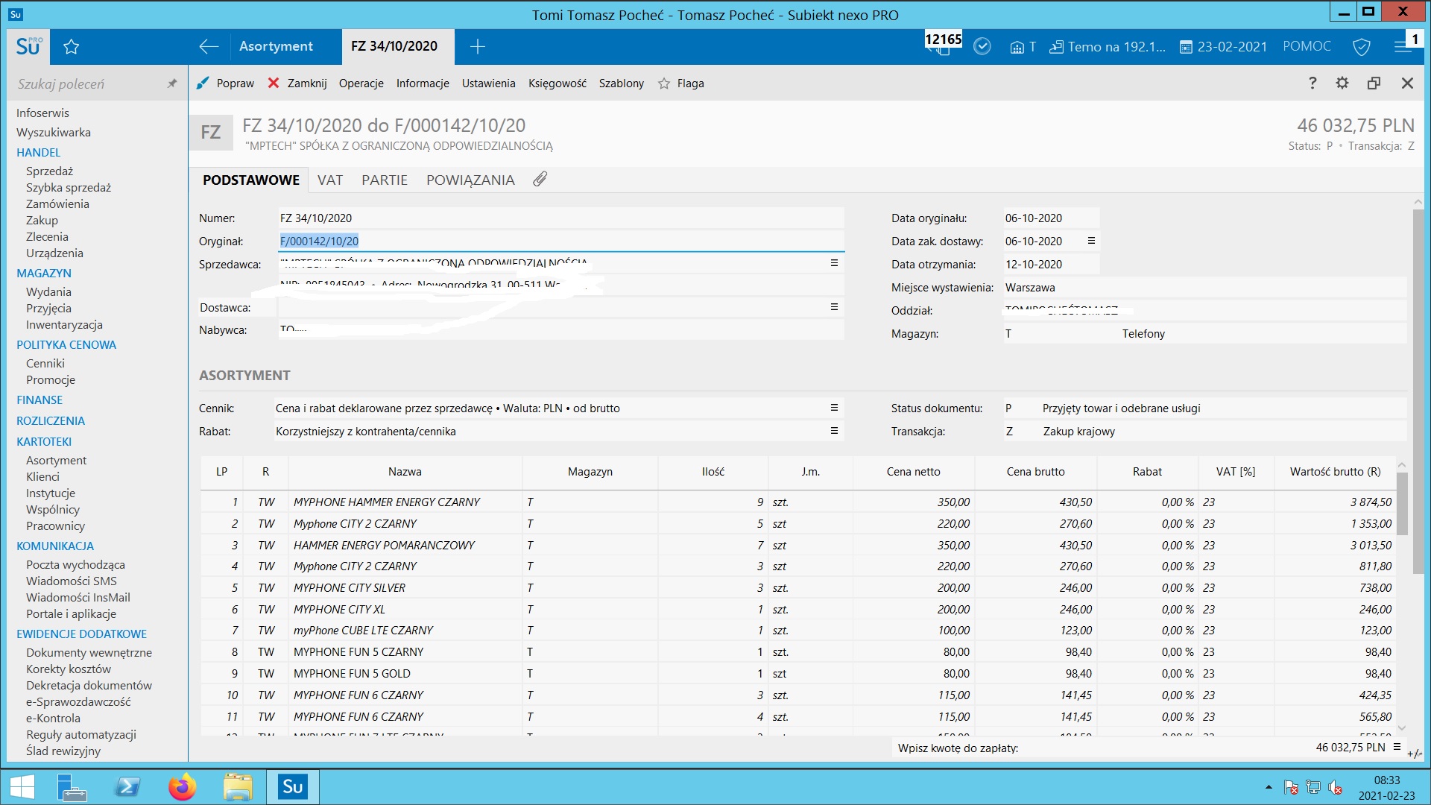This screenshot has width=1431, height=805.
Task: Click the back arrow icon
Action: click(x=209, y=46)
